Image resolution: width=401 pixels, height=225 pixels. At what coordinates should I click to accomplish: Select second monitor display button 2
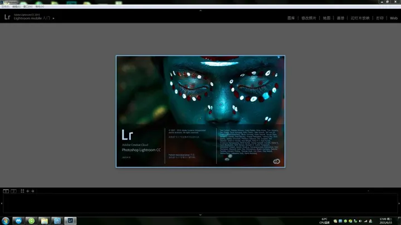tap(13, 191)
